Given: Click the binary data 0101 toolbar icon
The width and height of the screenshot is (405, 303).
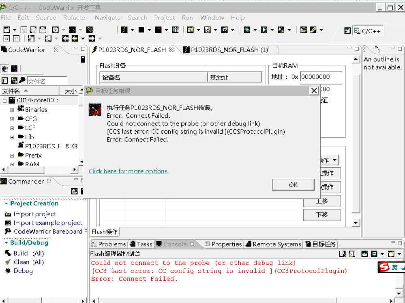Looking at the screenshot, I should click(x=176, y=30).
